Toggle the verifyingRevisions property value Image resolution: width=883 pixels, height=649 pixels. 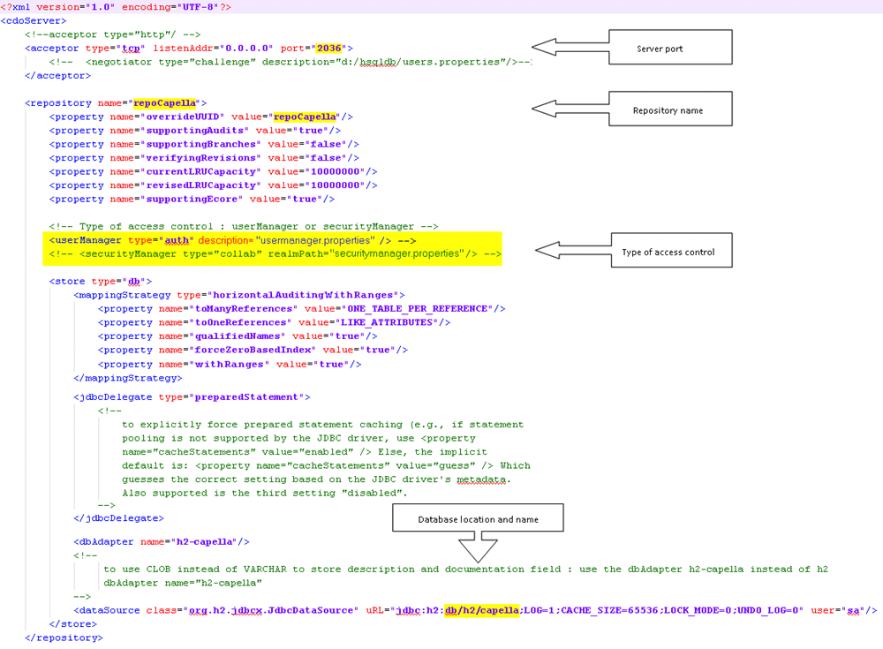327,157
